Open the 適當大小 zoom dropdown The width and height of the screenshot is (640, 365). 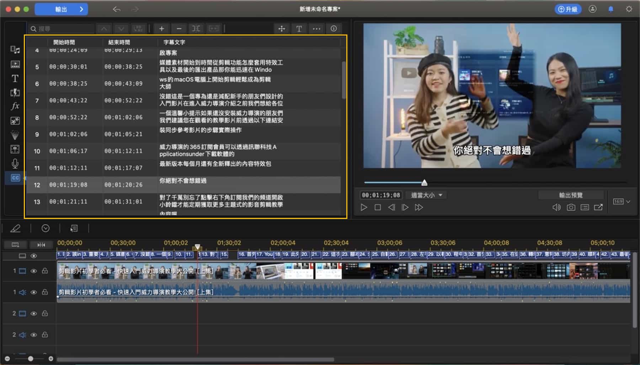pos(426,195)
